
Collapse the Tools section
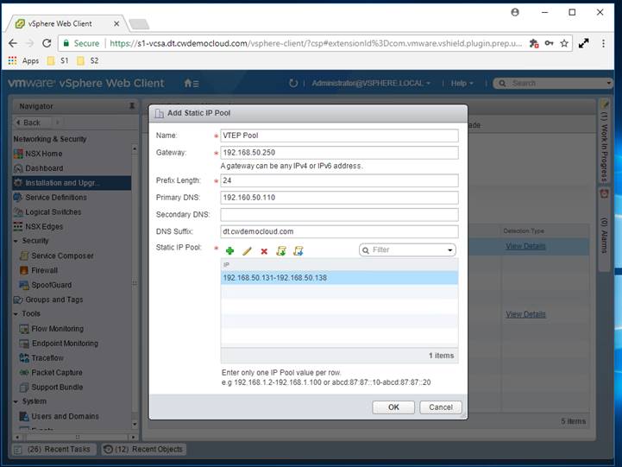(x=16, y=314)
